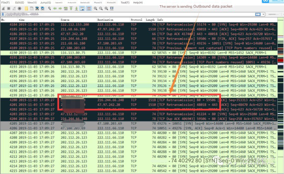Open a capture file with the yellow folder icon

(x=26, y=9)
